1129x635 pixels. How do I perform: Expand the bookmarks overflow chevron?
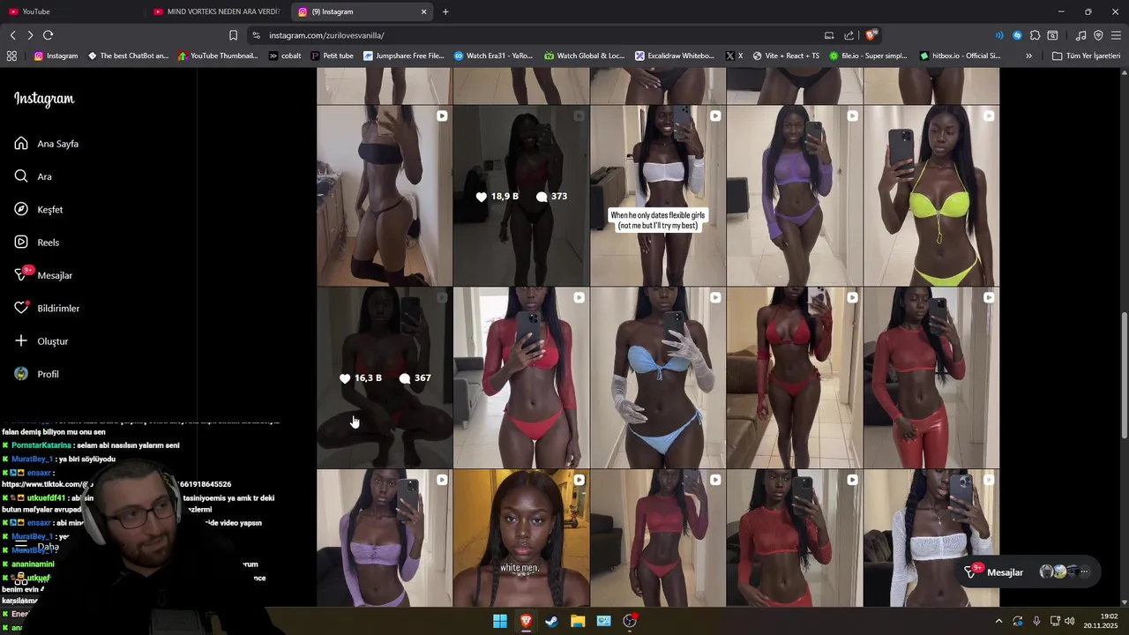[1028, 56]
